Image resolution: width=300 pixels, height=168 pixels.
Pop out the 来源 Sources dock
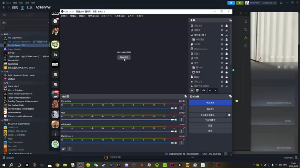(x=230, y=20)
